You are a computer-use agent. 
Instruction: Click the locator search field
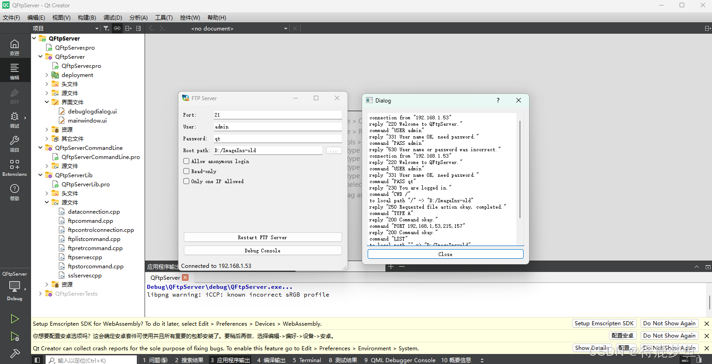tap(92, 360)
